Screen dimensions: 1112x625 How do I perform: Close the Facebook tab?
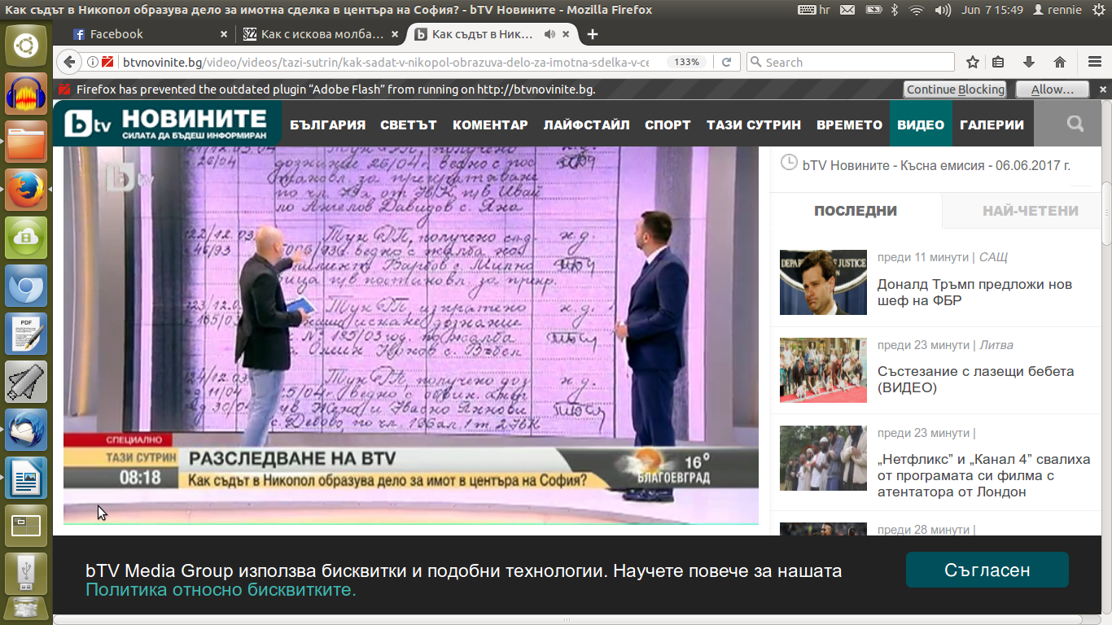point(225,34)
